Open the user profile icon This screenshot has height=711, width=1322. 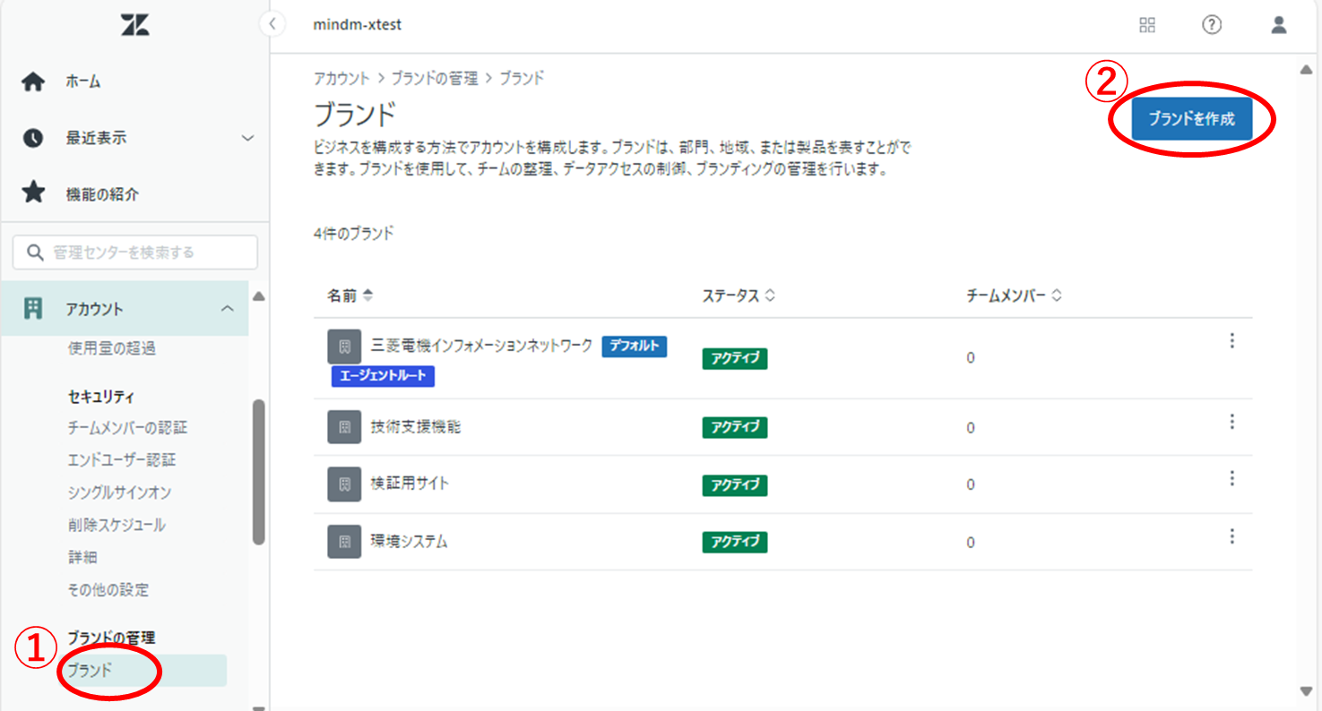click(x=1278, y=25)
